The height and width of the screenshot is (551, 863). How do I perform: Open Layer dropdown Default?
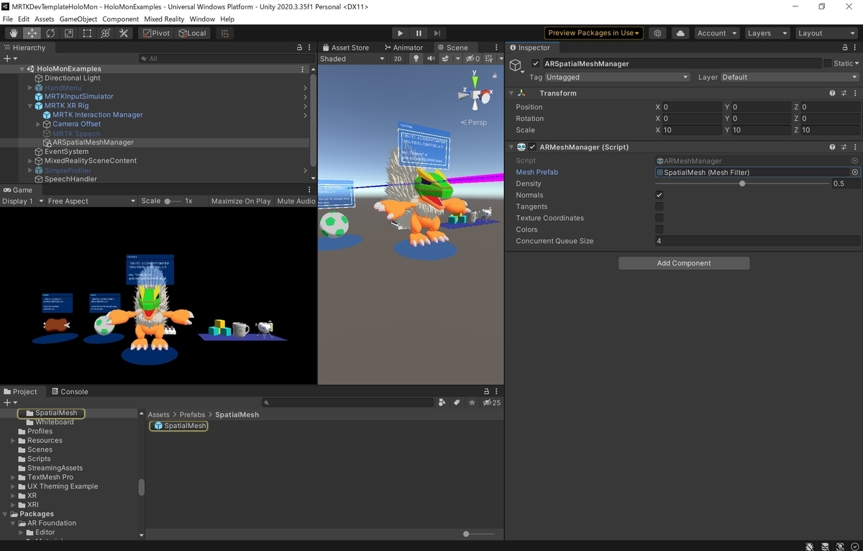(x=790, y=77)
